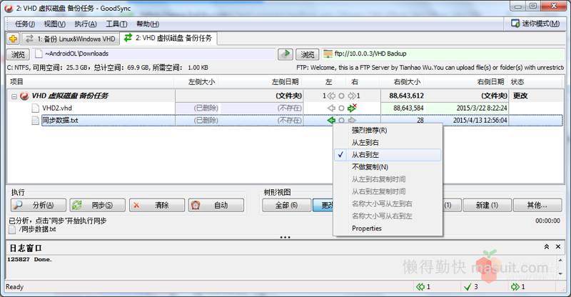This screenshot has width=571, height=297.
Task: Click green left arrow in 同步数据.txt row
Action: [331, 120]
